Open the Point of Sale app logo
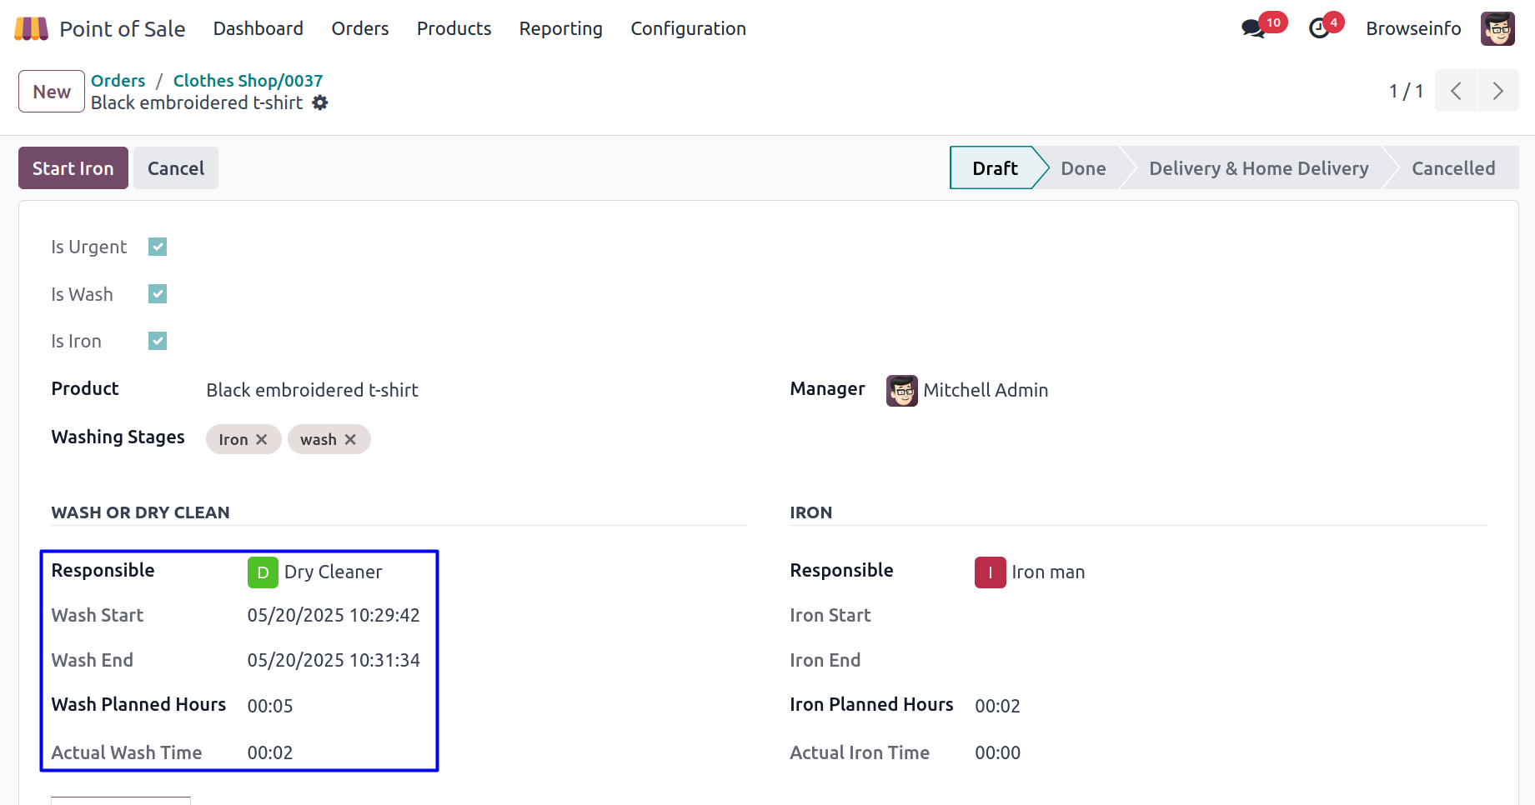This screenshot has width=1535, height=805. click(x=32, y=29)
